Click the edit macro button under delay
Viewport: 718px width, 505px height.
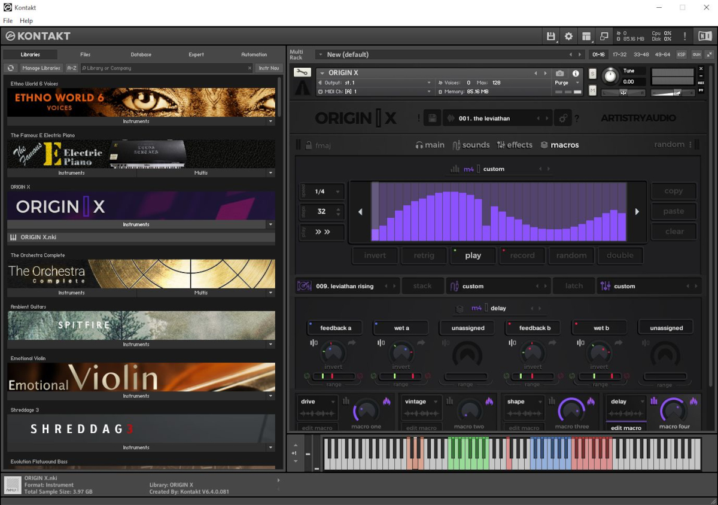626,428
